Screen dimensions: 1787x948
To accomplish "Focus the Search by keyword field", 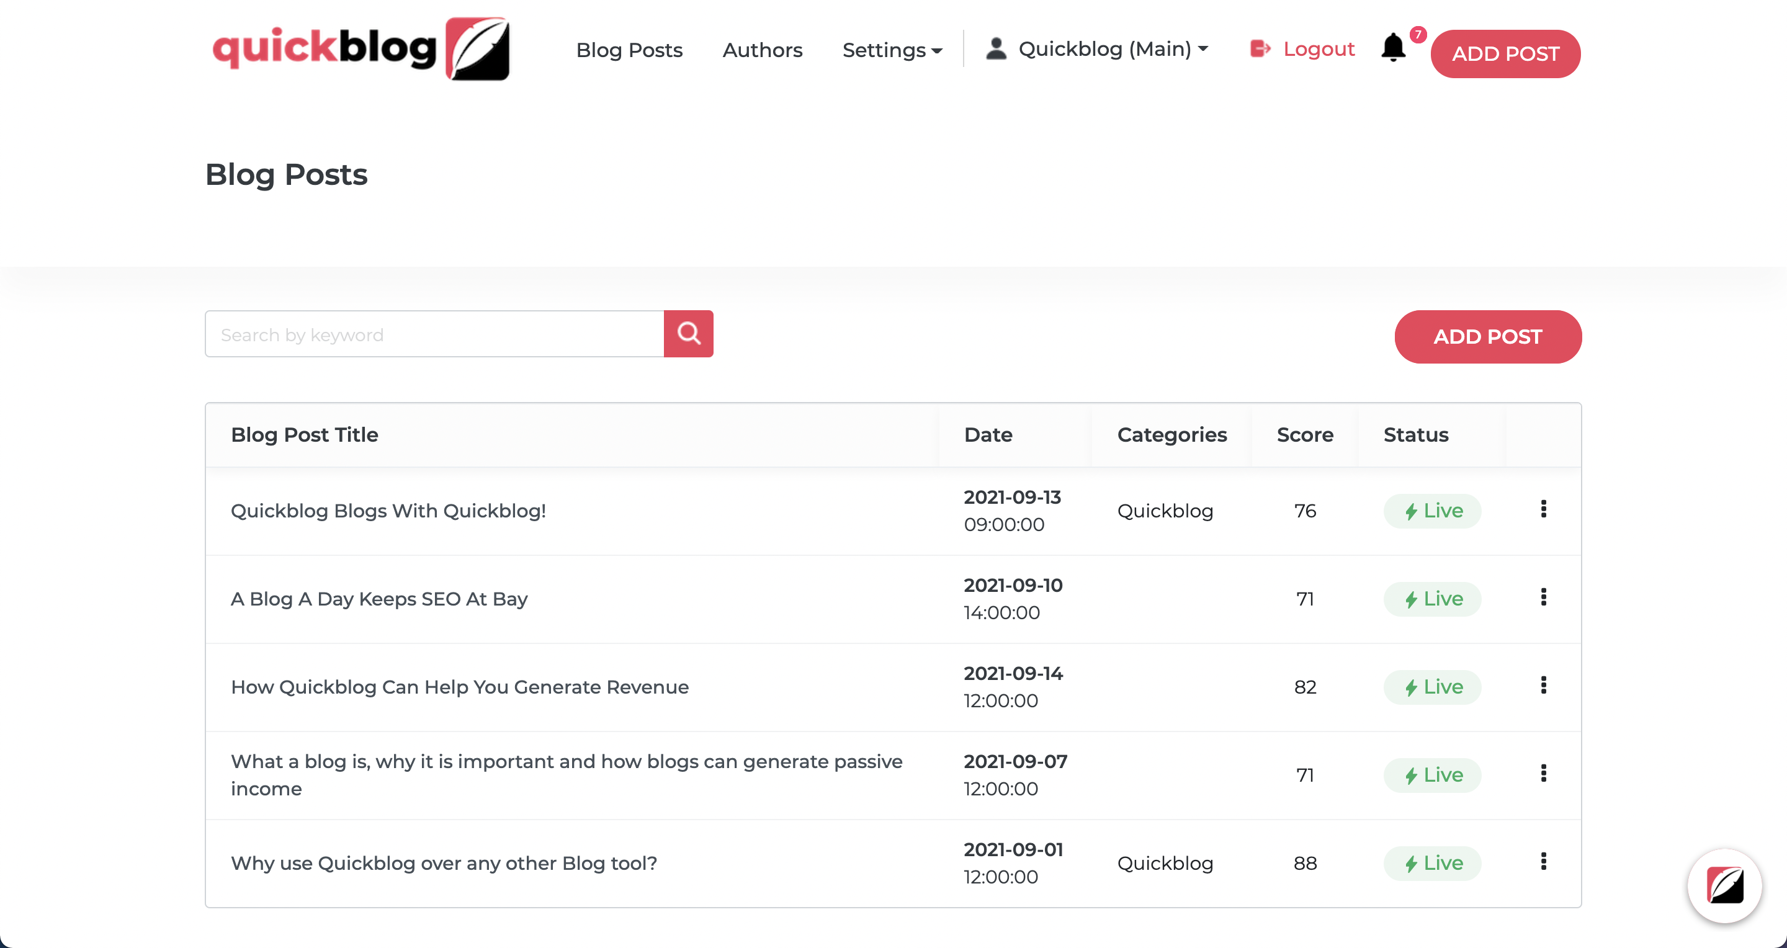I will tap(434, 334).
